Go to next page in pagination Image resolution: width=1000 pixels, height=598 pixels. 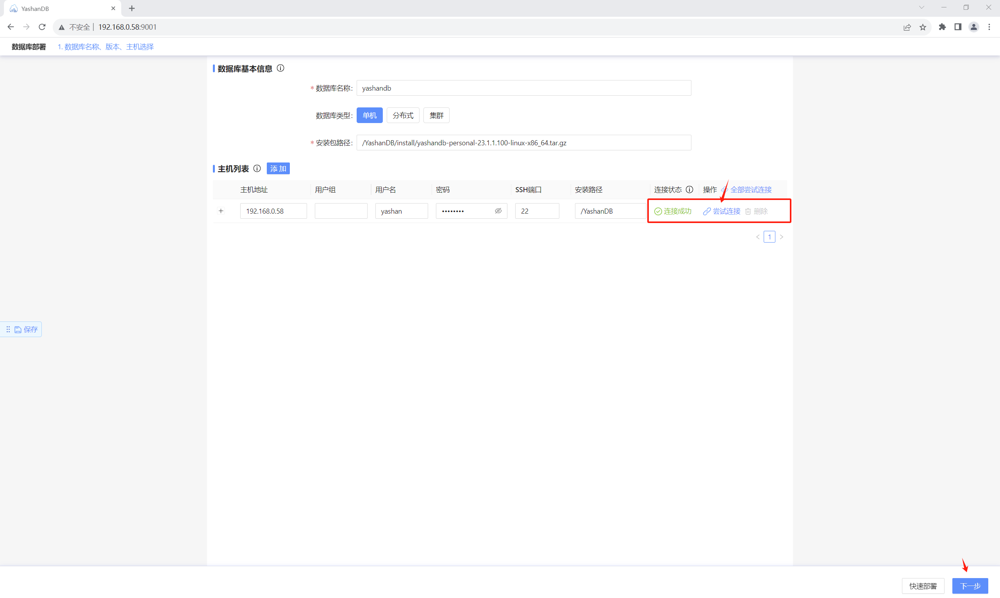pyautogui.click(x=781, y=237)
